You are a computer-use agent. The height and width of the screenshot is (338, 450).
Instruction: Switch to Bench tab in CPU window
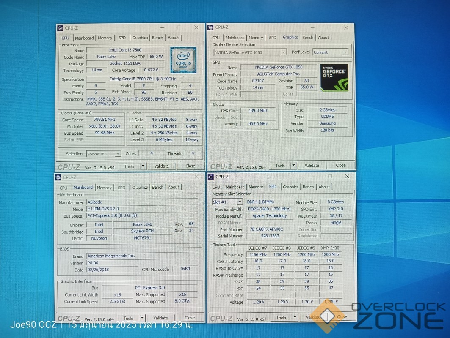click(157, 38)
